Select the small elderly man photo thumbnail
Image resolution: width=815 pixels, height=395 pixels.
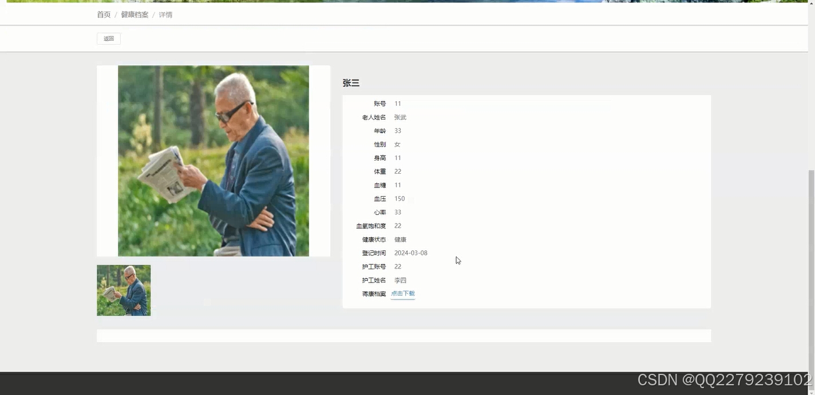124,290
